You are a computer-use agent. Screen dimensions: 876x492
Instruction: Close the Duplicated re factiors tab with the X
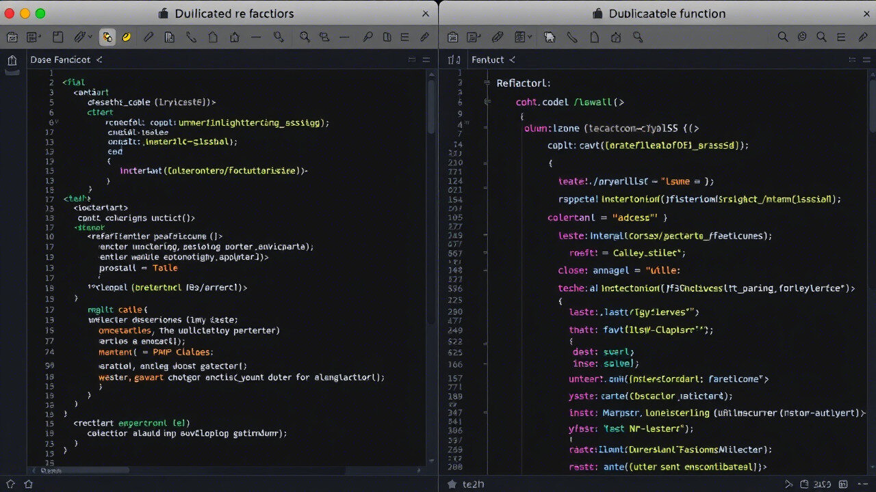point(426,14)
